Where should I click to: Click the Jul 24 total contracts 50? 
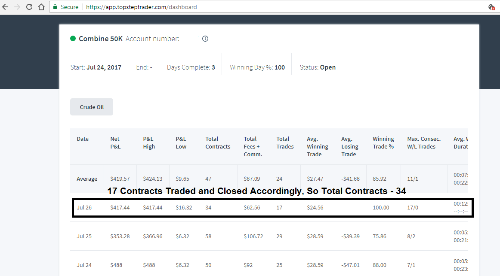(208, 265)
